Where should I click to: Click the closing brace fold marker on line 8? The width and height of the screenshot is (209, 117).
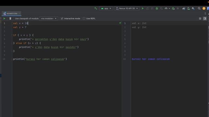pos(12,51)
